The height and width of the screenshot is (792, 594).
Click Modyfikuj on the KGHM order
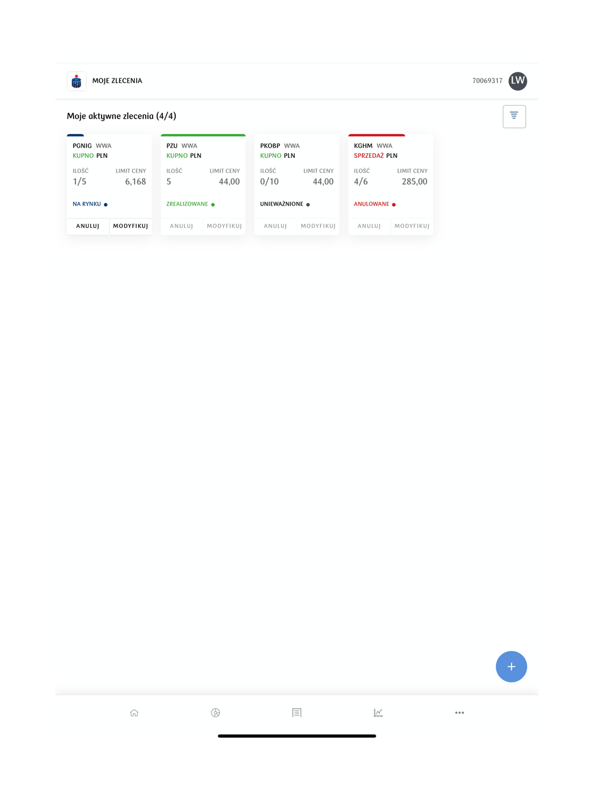[x=412, y=226]
